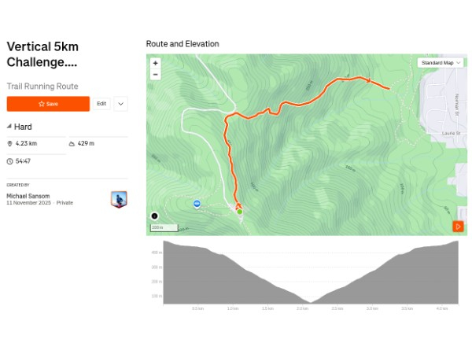Open the Standard Map style dropdown
472x354 pixels.
click(441, 62)
